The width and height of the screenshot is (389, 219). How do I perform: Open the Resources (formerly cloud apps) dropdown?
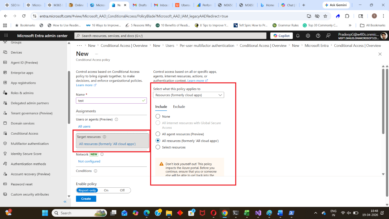(x=188, y=95)
